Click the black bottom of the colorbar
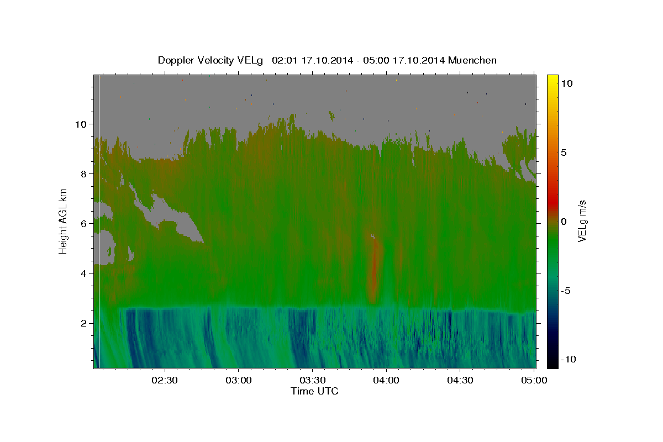The width and height of the screenshot is (663, 442). pyautogui.click(x=552, y=362)
